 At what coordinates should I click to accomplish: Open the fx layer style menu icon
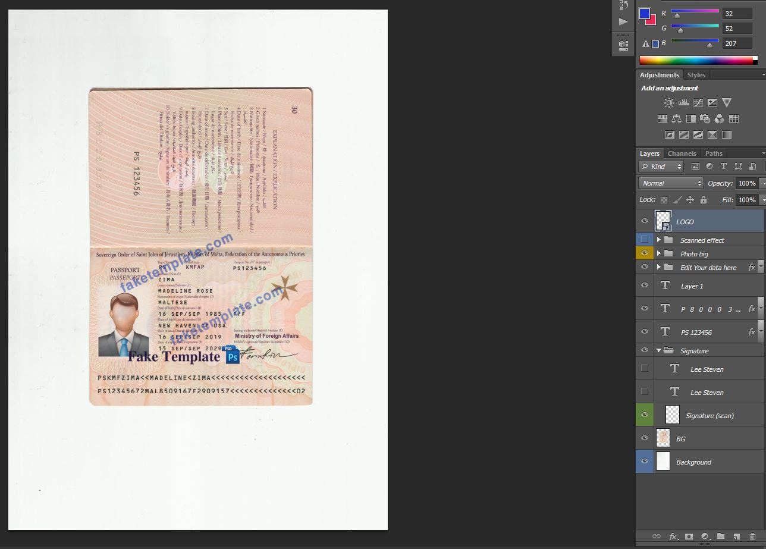coord(673,537)
